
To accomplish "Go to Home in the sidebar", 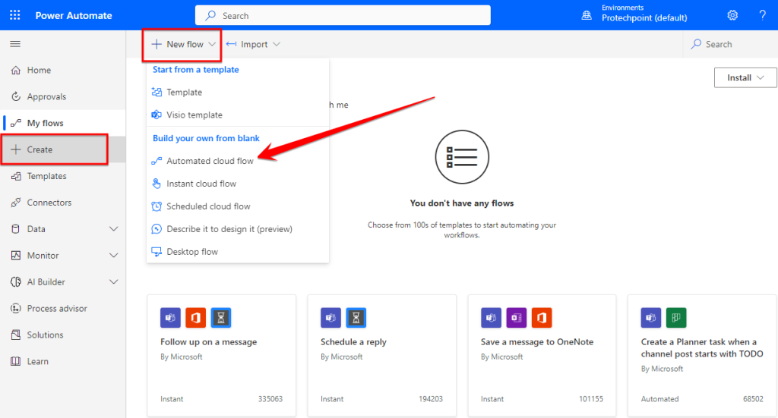I will [63, 71].
